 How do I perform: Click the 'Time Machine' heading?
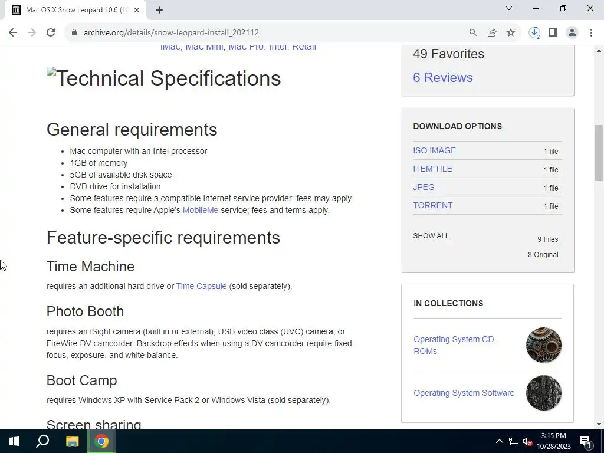90,267
